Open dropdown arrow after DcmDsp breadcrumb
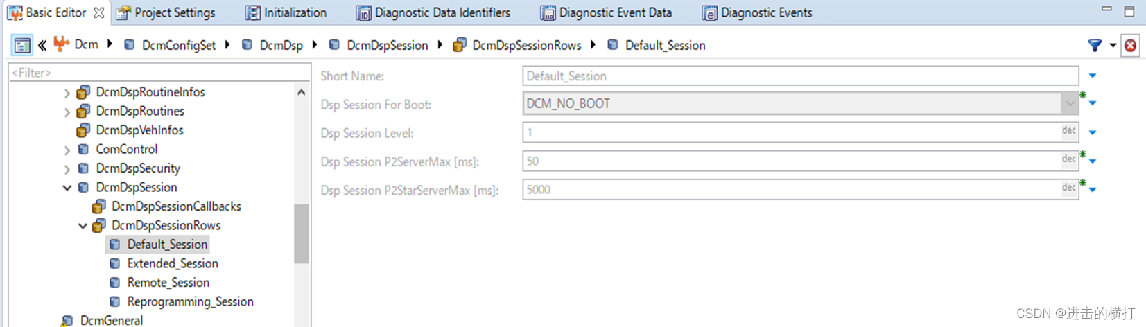The width and height of the screenshot is (1146, 327). click(315, 44)
